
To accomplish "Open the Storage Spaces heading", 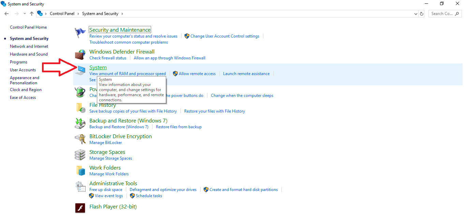I will click(107, 152).
